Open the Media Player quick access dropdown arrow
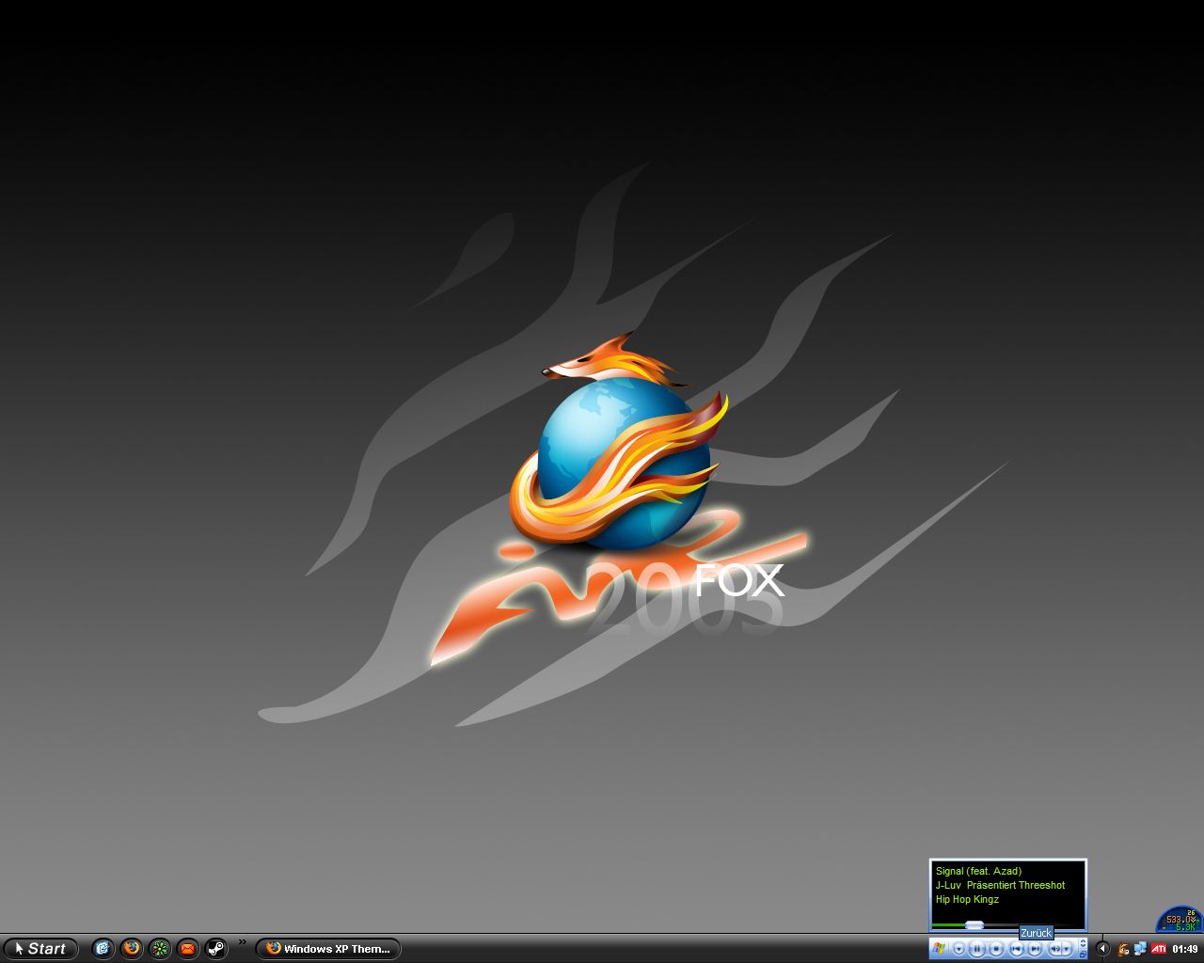This screenshot has height=963, width=1204. pyautogui.click(x=958, y=949)
